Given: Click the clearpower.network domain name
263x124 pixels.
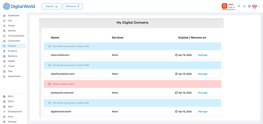Looking at the screenshot, I should [x=62, y=93].
